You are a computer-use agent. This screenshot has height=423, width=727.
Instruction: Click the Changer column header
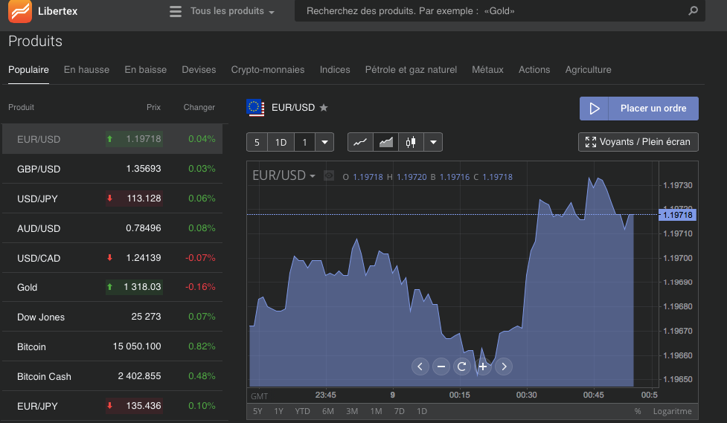[199, 107]
